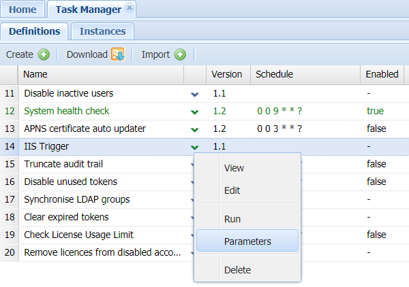Click the Download icon in the toolbar

[117, 54]
